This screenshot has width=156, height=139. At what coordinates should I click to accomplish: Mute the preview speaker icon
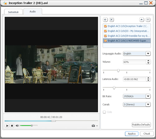coord(17,126)
